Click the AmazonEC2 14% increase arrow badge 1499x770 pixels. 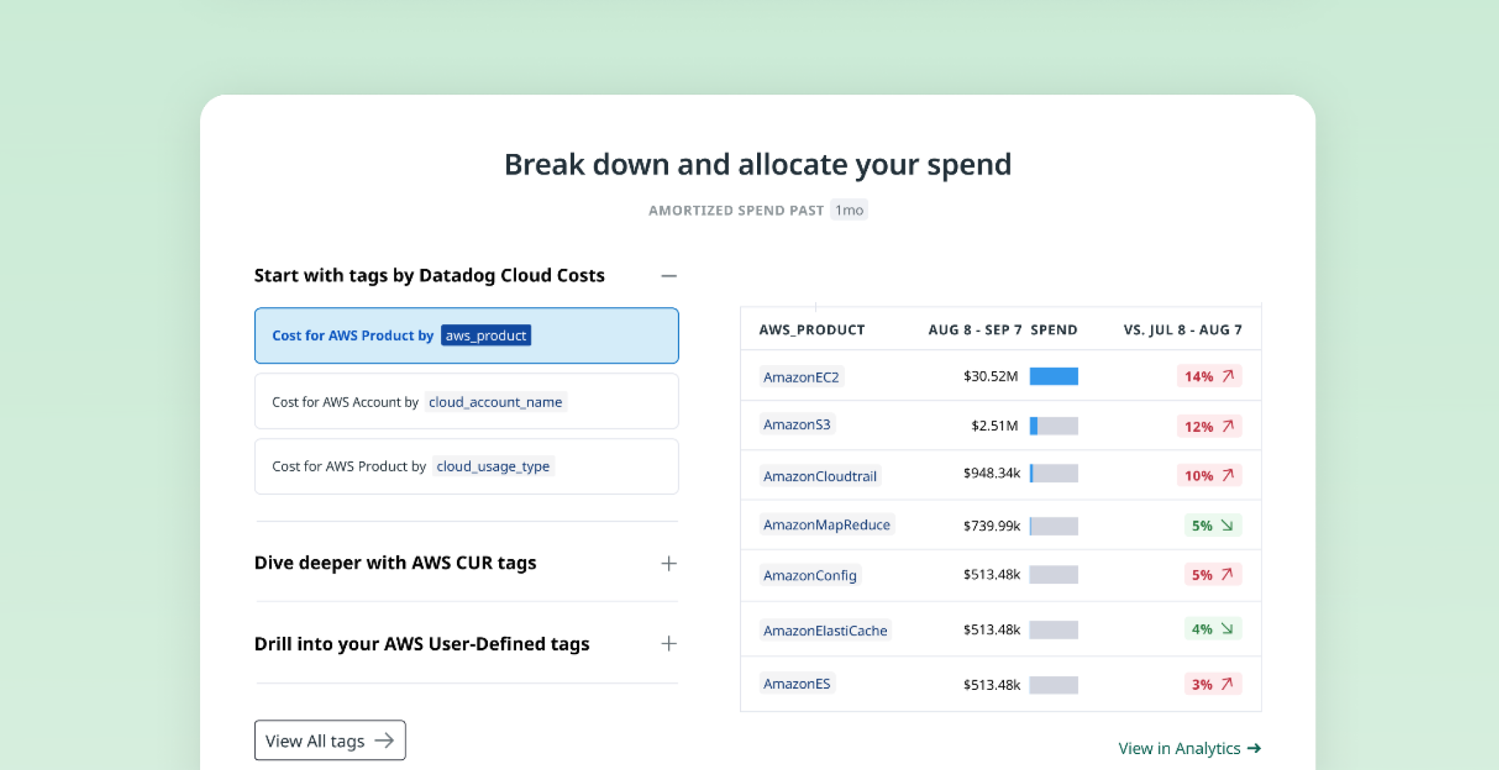click(x=1209, y=376)
